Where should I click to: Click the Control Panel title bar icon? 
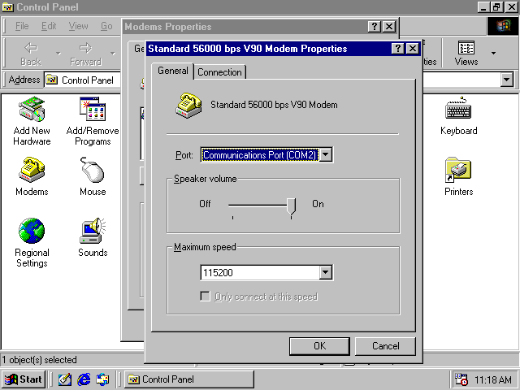pyautogui.click(x=7, y=7)
